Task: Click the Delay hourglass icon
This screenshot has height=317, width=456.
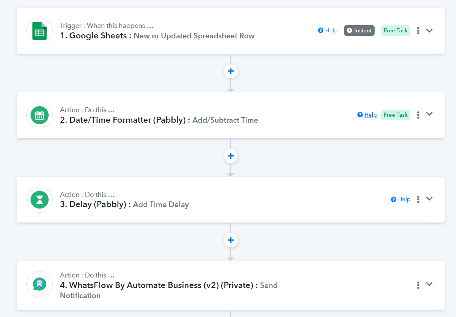Action: 40,200
